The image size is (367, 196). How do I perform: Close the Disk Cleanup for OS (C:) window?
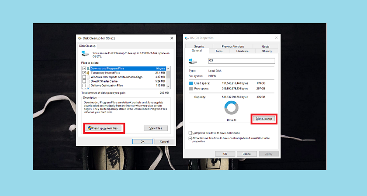(172, 38)
